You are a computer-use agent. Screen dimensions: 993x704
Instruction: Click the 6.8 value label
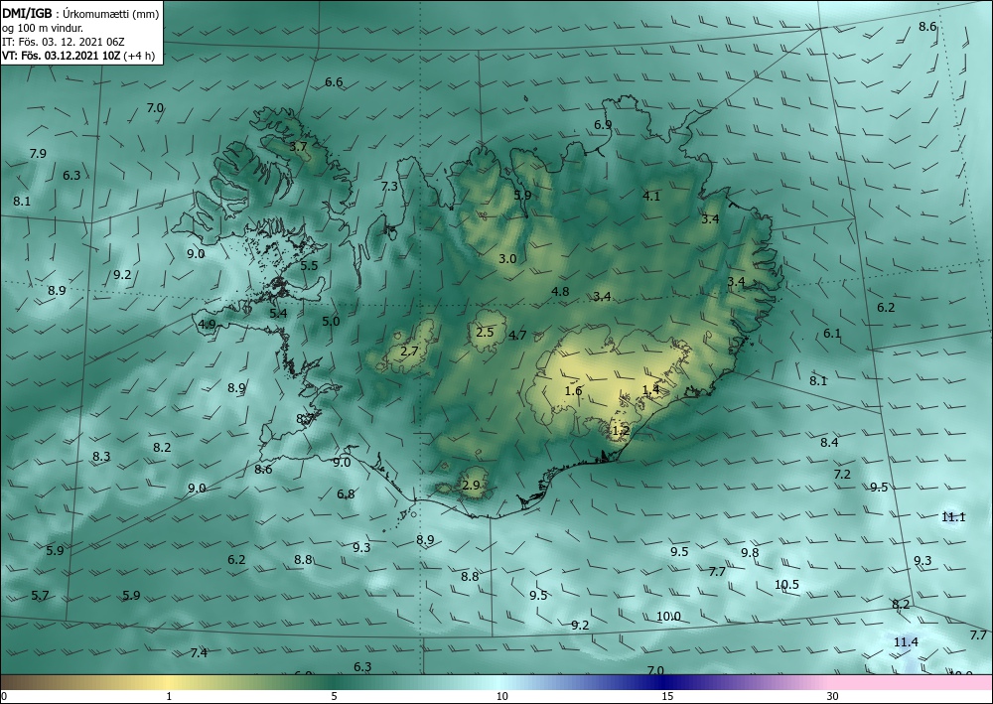click(346, 494)
